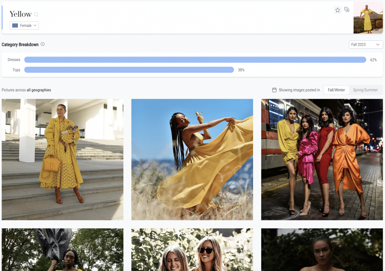Viewport: 385px width, 271px height.
Task: Click the calendar icon near Showing images
Action: tap(274, 90)
